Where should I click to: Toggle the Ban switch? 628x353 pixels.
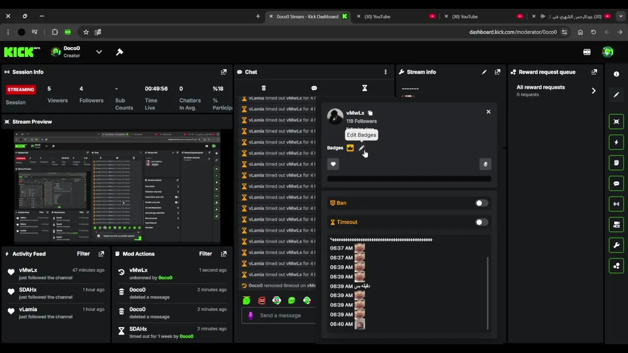(x=481, y=203)
